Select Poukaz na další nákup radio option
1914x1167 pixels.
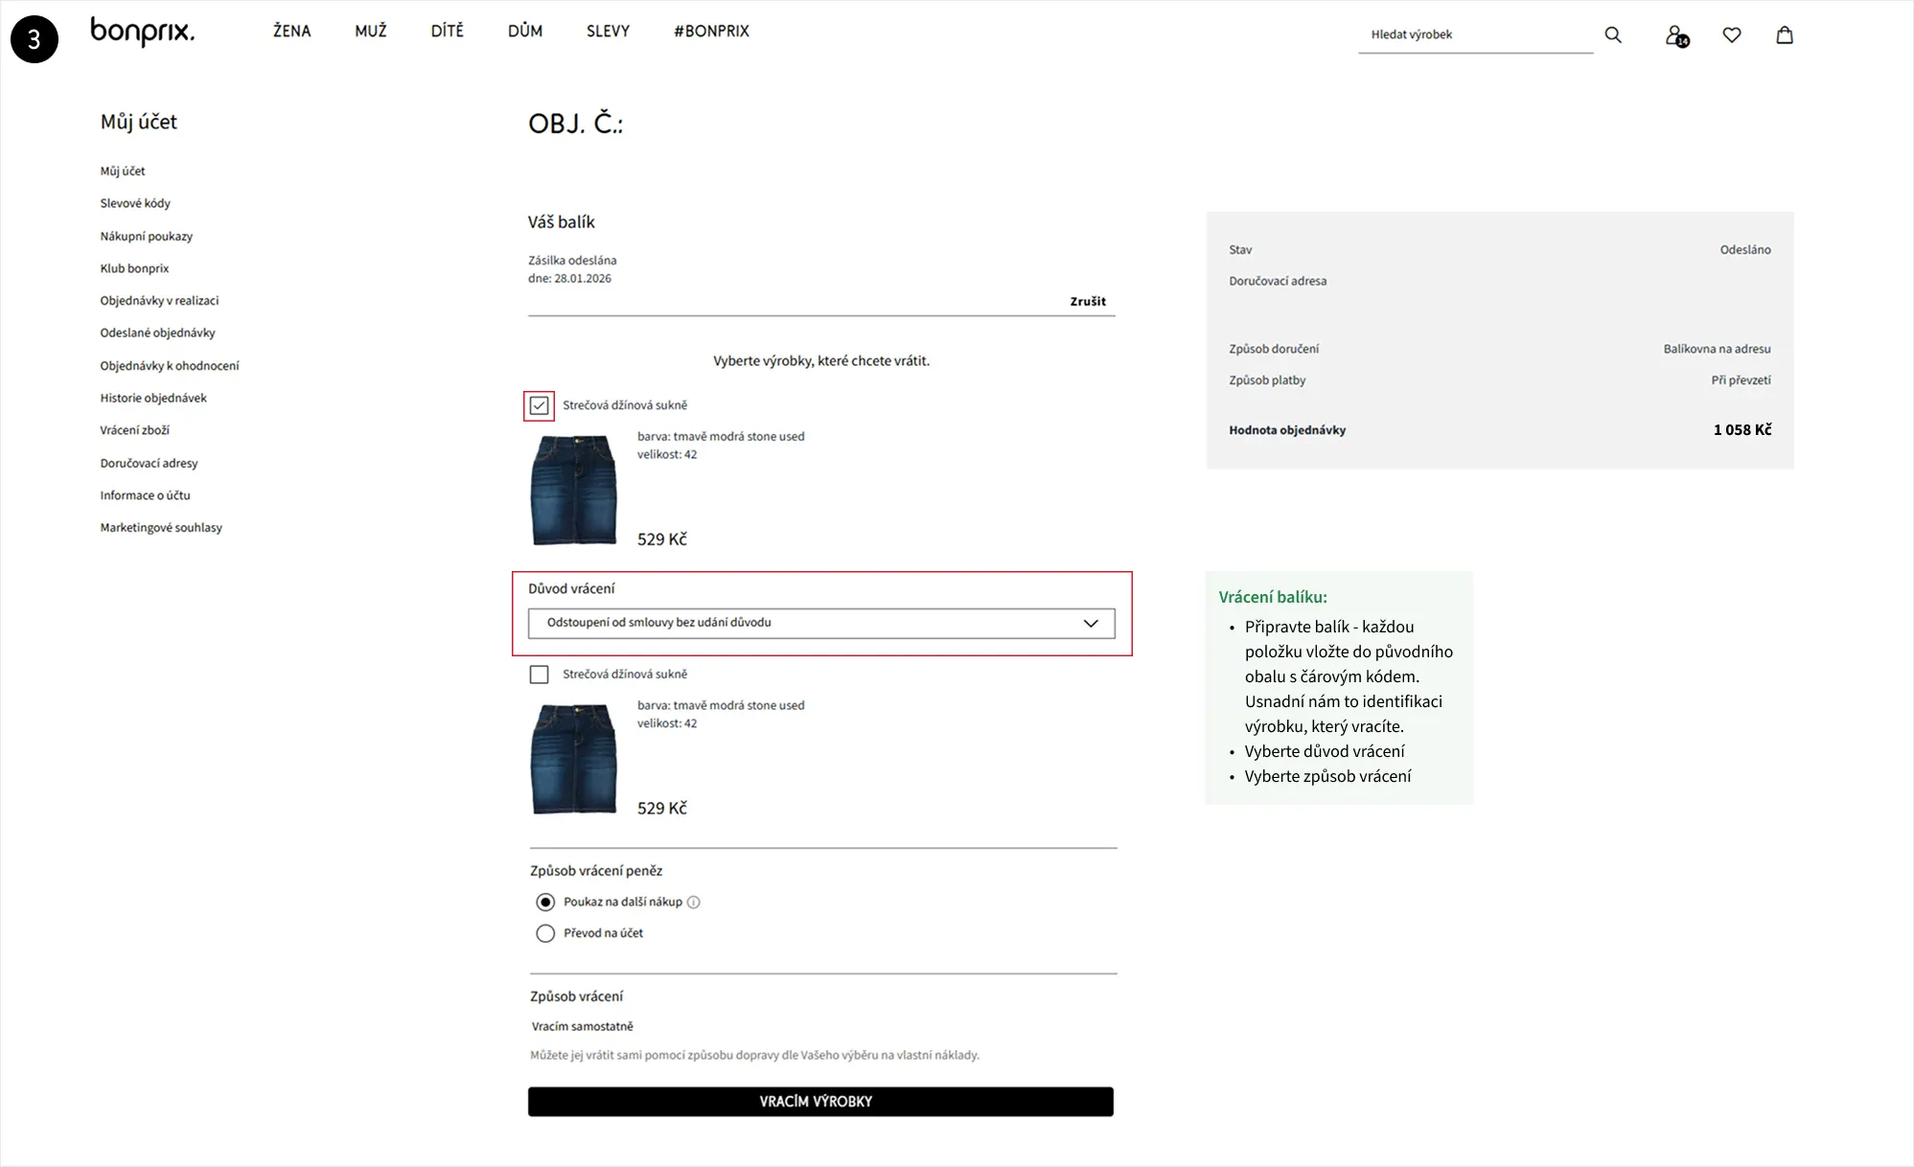[545, 902]
